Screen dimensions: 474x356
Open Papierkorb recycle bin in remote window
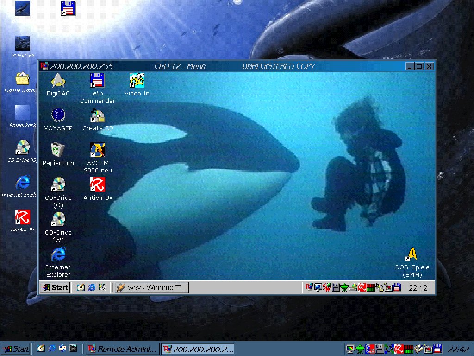pos(58,150)
